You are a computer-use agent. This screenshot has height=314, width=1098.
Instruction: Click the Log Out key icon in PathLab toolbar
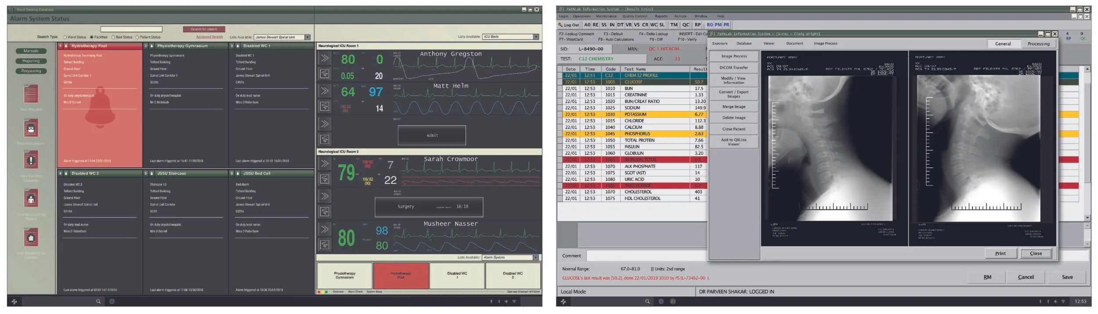[560, 25]
